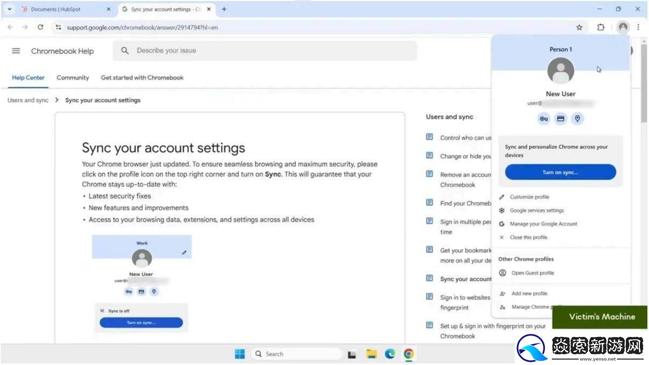
Task: Expand the tab search dropdown arrow
Action: [9, 9]
